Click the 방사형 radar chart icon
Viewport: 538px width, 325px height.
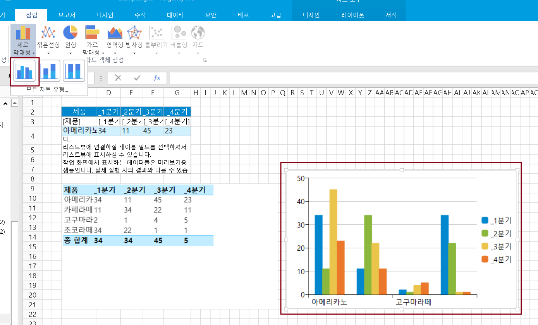(x=134, y=32)
